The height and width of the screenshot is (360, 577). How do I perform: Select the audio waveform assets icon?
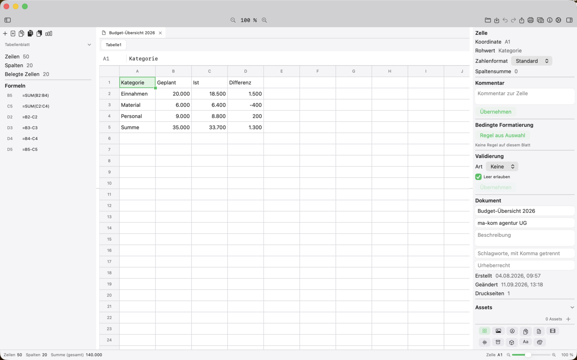click(x=484, y=342)
